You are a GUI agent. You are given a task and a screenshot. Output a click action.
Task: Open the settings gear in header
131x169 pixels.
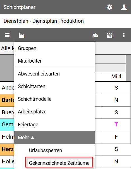point(109,7)
